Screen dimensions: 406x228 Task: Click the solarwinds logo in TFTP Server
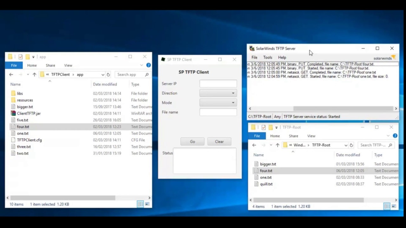pyautogui.click(x=384, y=58)
